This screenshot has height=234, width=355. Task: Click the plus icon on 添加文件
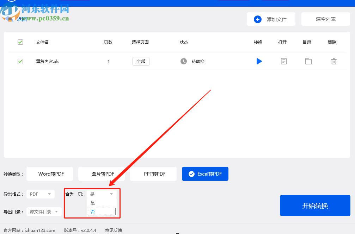coord(257,19)
